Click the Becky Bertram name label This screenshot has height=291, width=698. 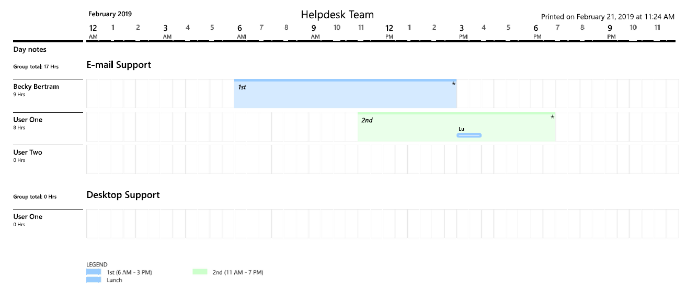tap(36, 87)
